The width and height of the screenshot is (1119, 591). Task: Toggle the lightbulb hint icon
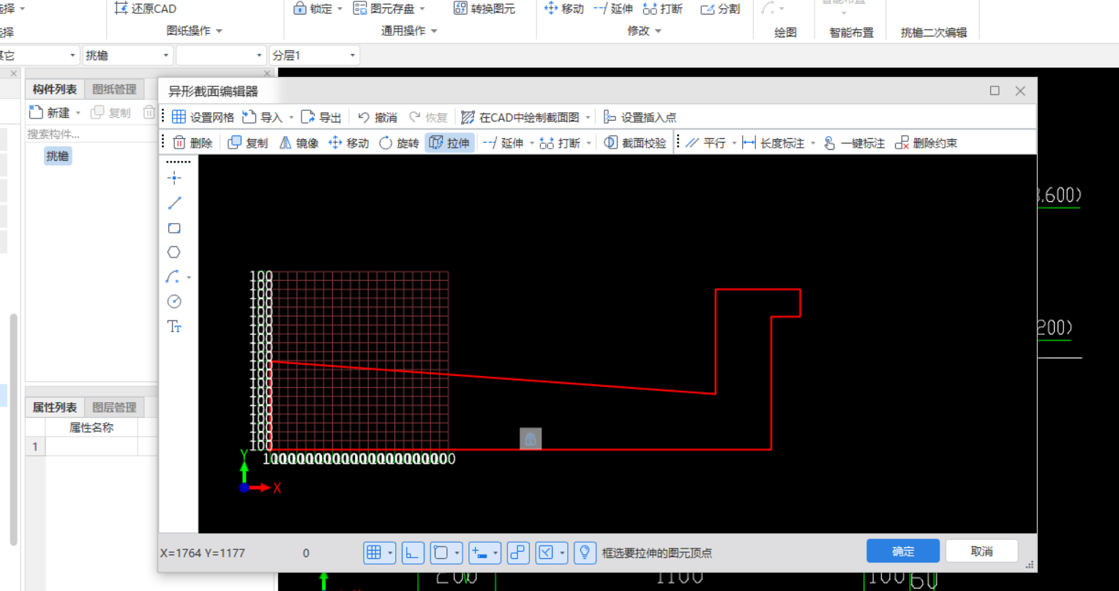[585, 553]
